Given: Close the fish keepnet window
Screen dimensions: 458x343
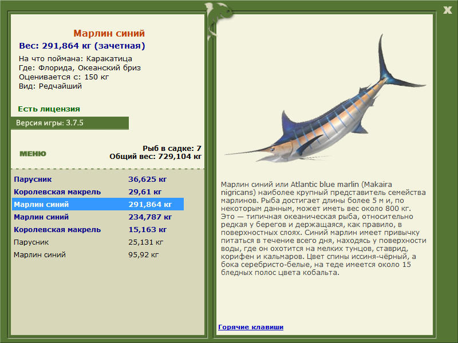Looking at the screenshot, I should click(x=447, y=10).
